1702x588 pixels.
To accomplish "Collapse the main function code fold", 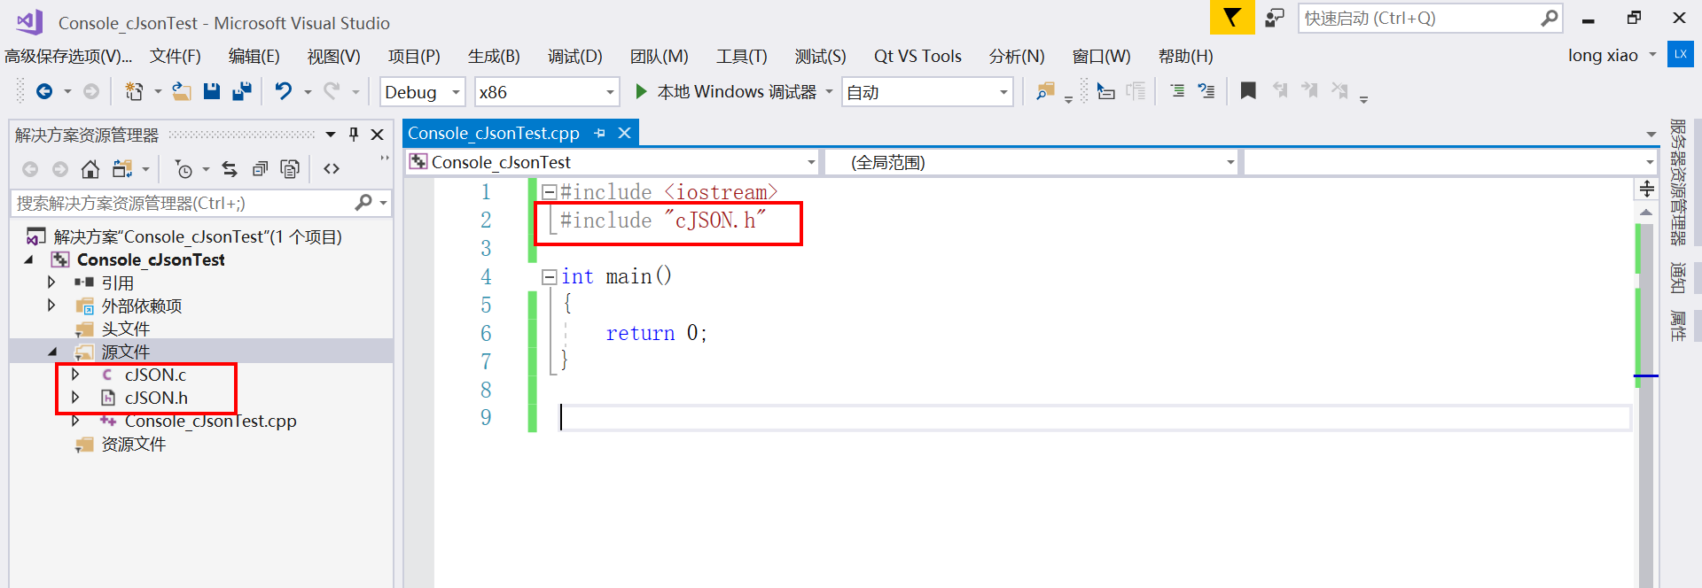I will (549, 276).
